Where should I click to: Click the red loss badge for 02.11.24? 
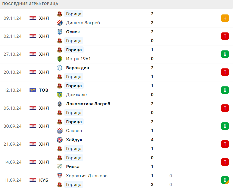coord(225,36)
